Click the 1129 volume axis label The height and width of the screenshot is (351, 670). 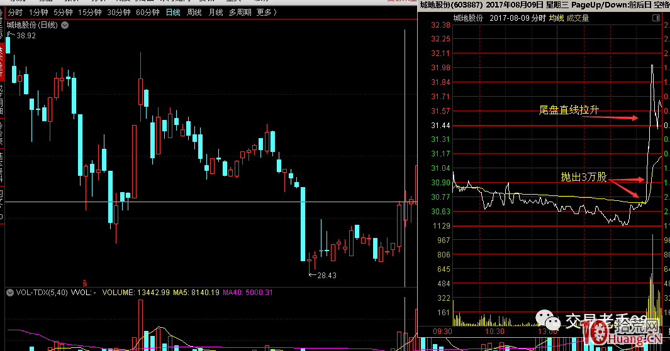(442, 226)
